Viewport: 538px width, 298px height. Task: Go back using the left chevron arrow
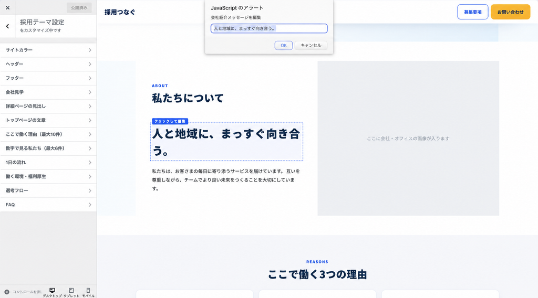click(x=7, y=26)
